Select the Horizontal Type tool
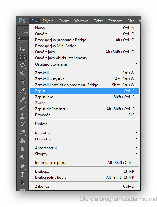The height and width of the screenshot is (207, 157). click(22, 175)
